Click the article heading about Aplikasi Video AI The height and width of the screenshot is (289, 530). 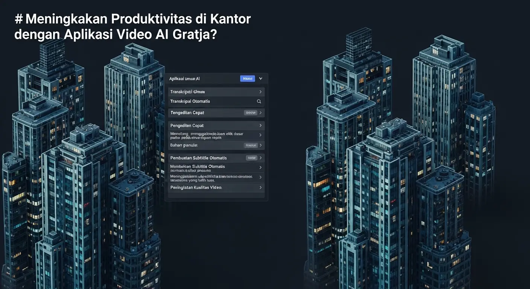point(132,26)
